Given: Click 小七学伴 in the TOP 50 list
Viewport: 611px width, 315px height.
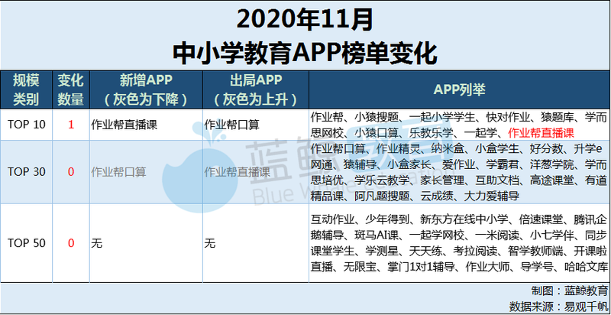Looking at the screenshot, I should [x=552, y=235].
